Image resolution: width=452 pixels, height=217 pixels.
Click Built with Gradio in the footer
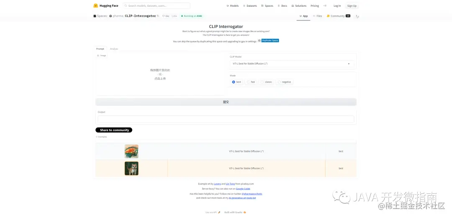[235, 212]
